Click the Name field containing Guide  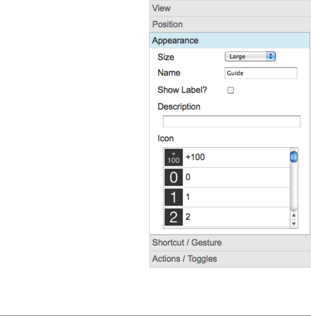coord(261,73)
